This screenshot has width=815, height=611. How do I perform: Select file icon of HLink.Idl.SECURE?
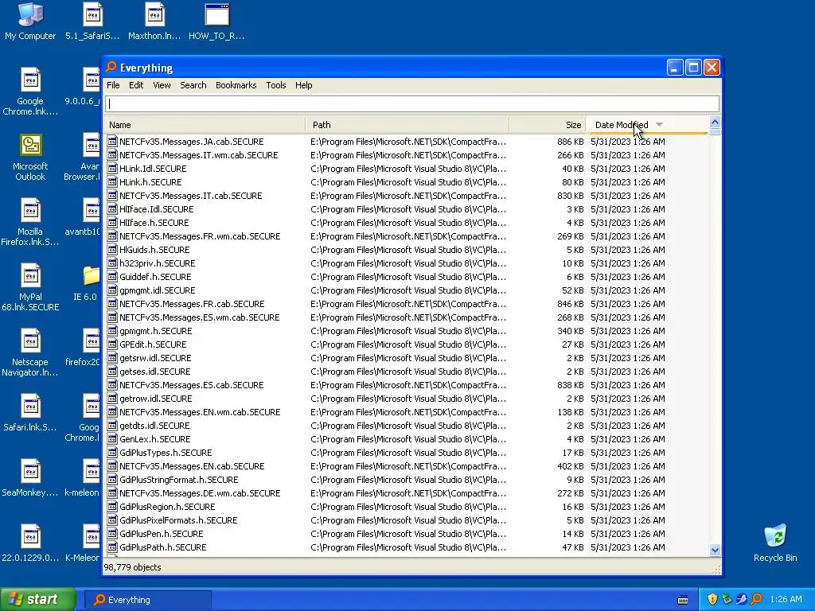coord(111,169)
